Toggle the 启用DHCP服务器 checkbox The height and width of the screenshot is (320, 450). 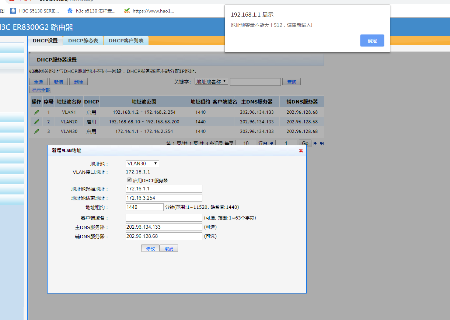[129, 180]
